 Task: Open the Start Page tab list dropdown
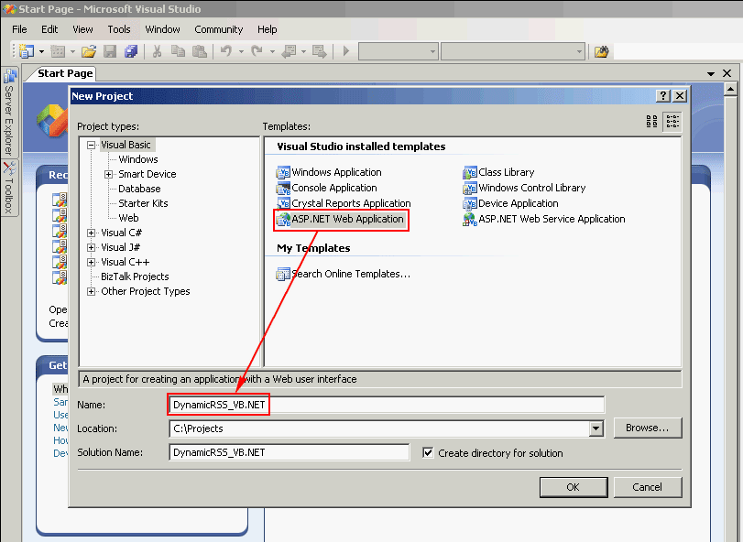pos(711,74)
